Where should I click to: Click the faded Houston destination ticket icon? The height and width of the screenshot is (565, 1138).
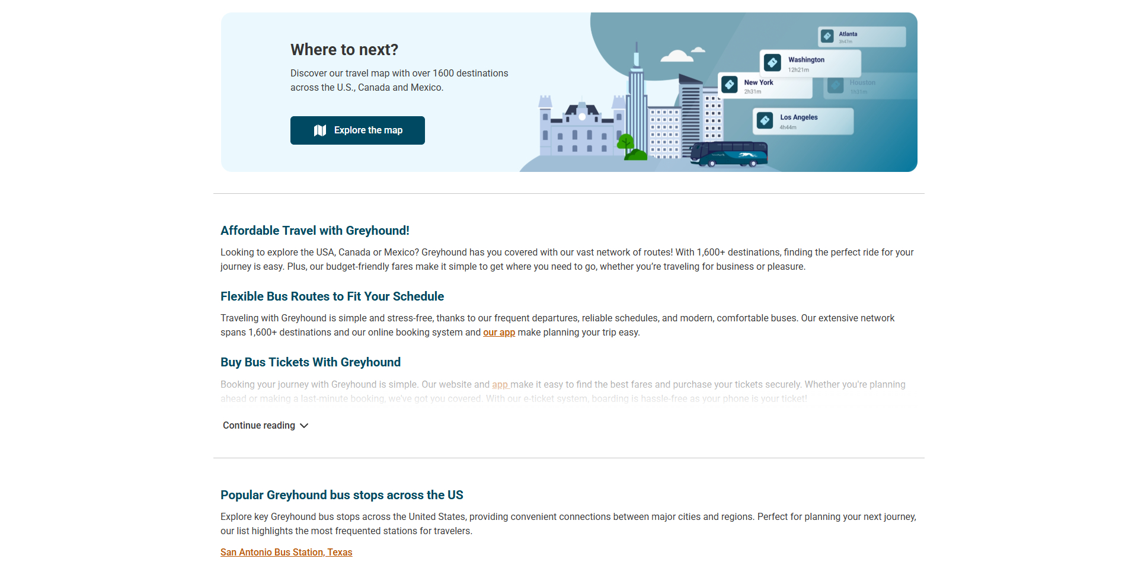pos(836,86)
